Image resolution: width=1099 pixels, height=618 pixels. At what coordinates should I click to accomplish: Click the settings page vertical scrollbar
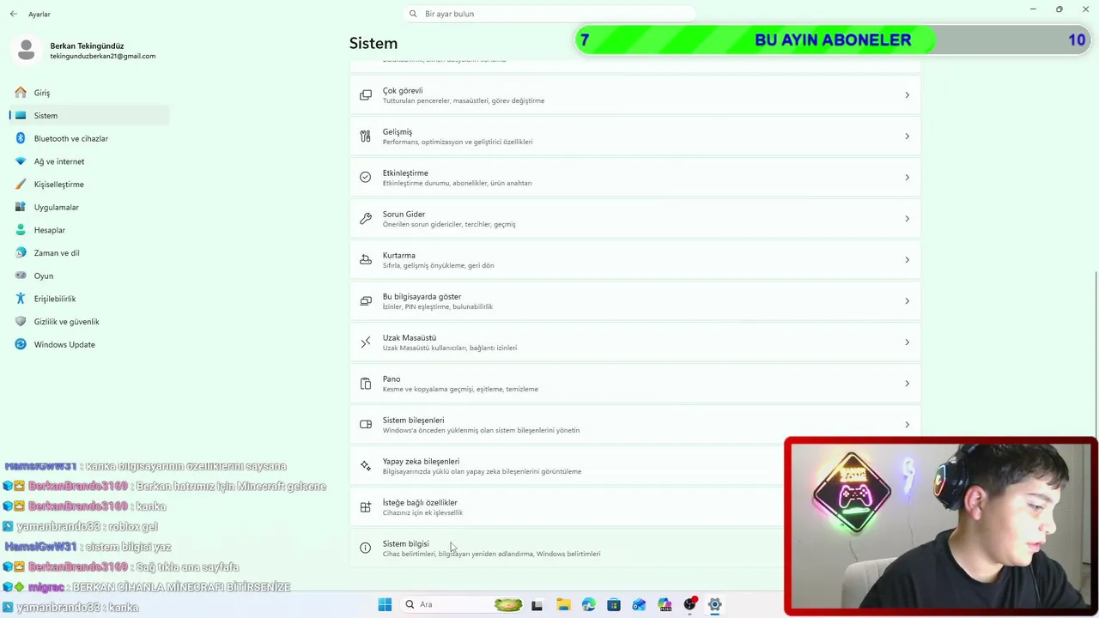click(1096, 354)
